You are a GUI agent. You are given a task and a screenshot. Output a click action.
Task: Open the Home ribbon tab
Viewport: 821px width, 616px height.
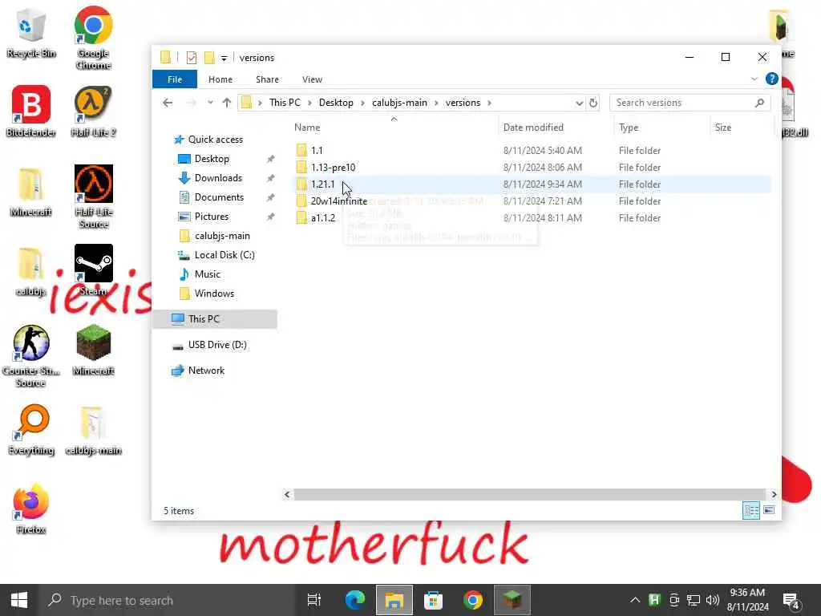pyautogui.click(x=220, y=79)
